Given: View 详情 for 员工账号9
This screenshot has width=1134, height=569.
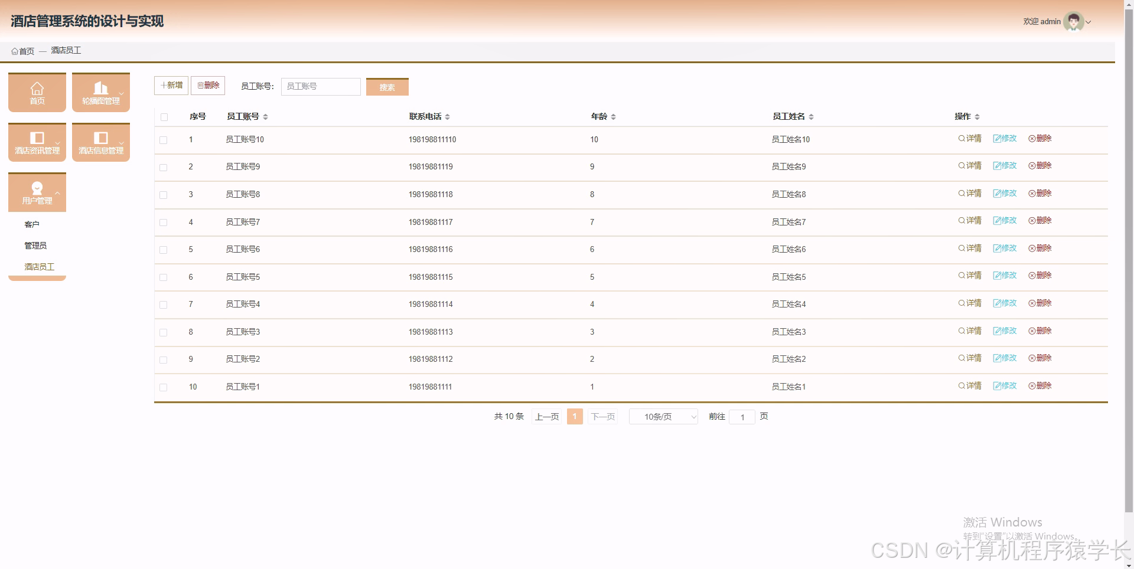Looking at the screenshot, I should pos(970,166).
